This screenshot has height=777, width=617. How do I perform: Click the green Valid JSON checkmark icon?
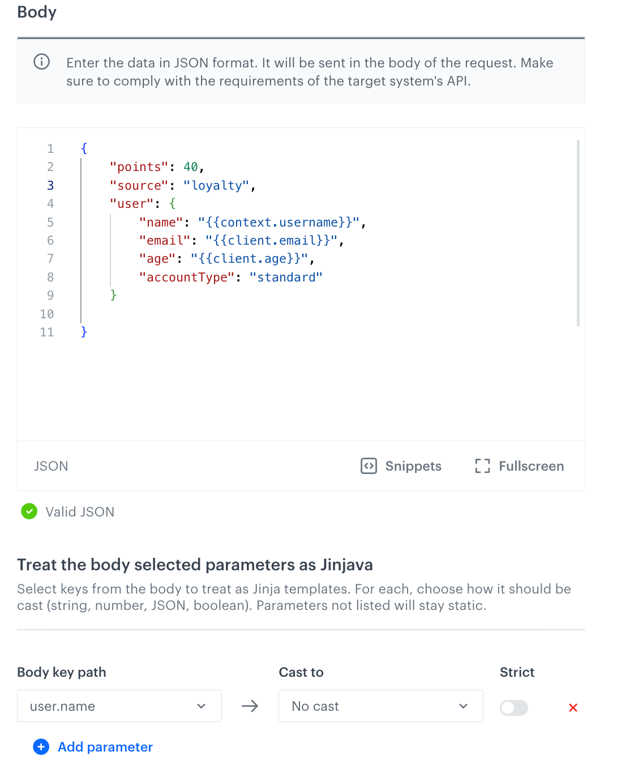pyautogui.click(x=29, y=511)
